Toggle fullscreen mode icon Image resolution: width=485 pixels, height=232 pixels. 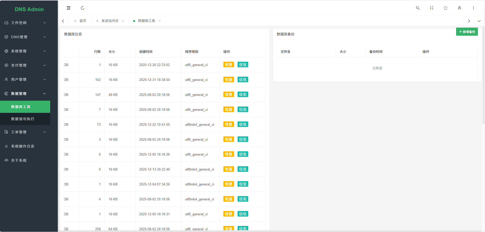432,8
